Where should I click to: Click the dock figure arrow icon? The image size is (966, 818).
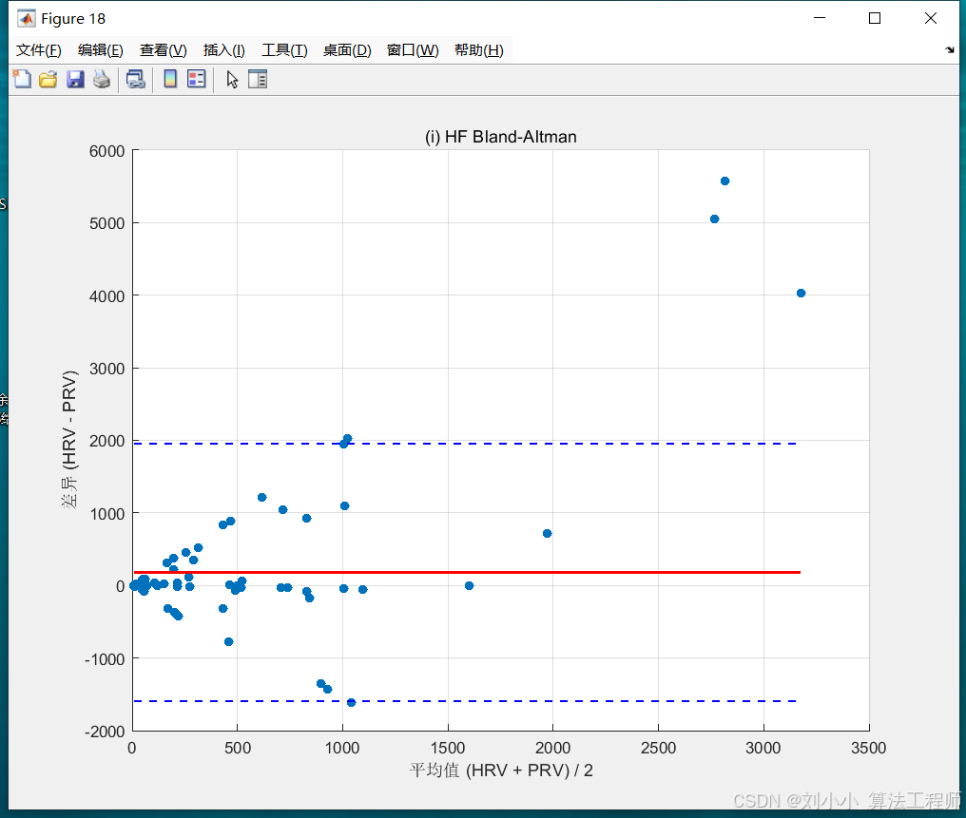point(950,49)
